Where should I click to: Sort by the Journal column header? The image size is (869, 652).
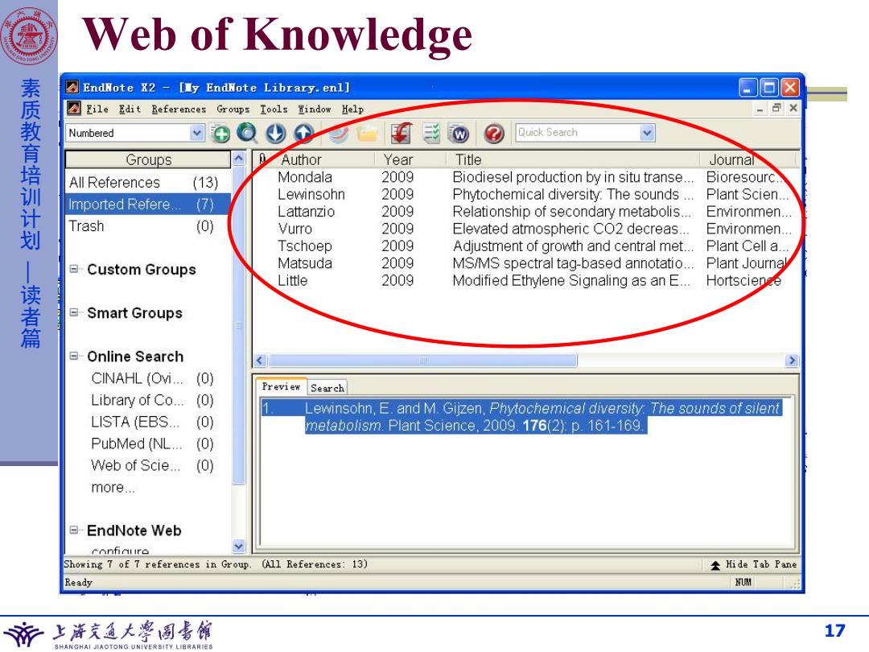[x=748, y=159]
